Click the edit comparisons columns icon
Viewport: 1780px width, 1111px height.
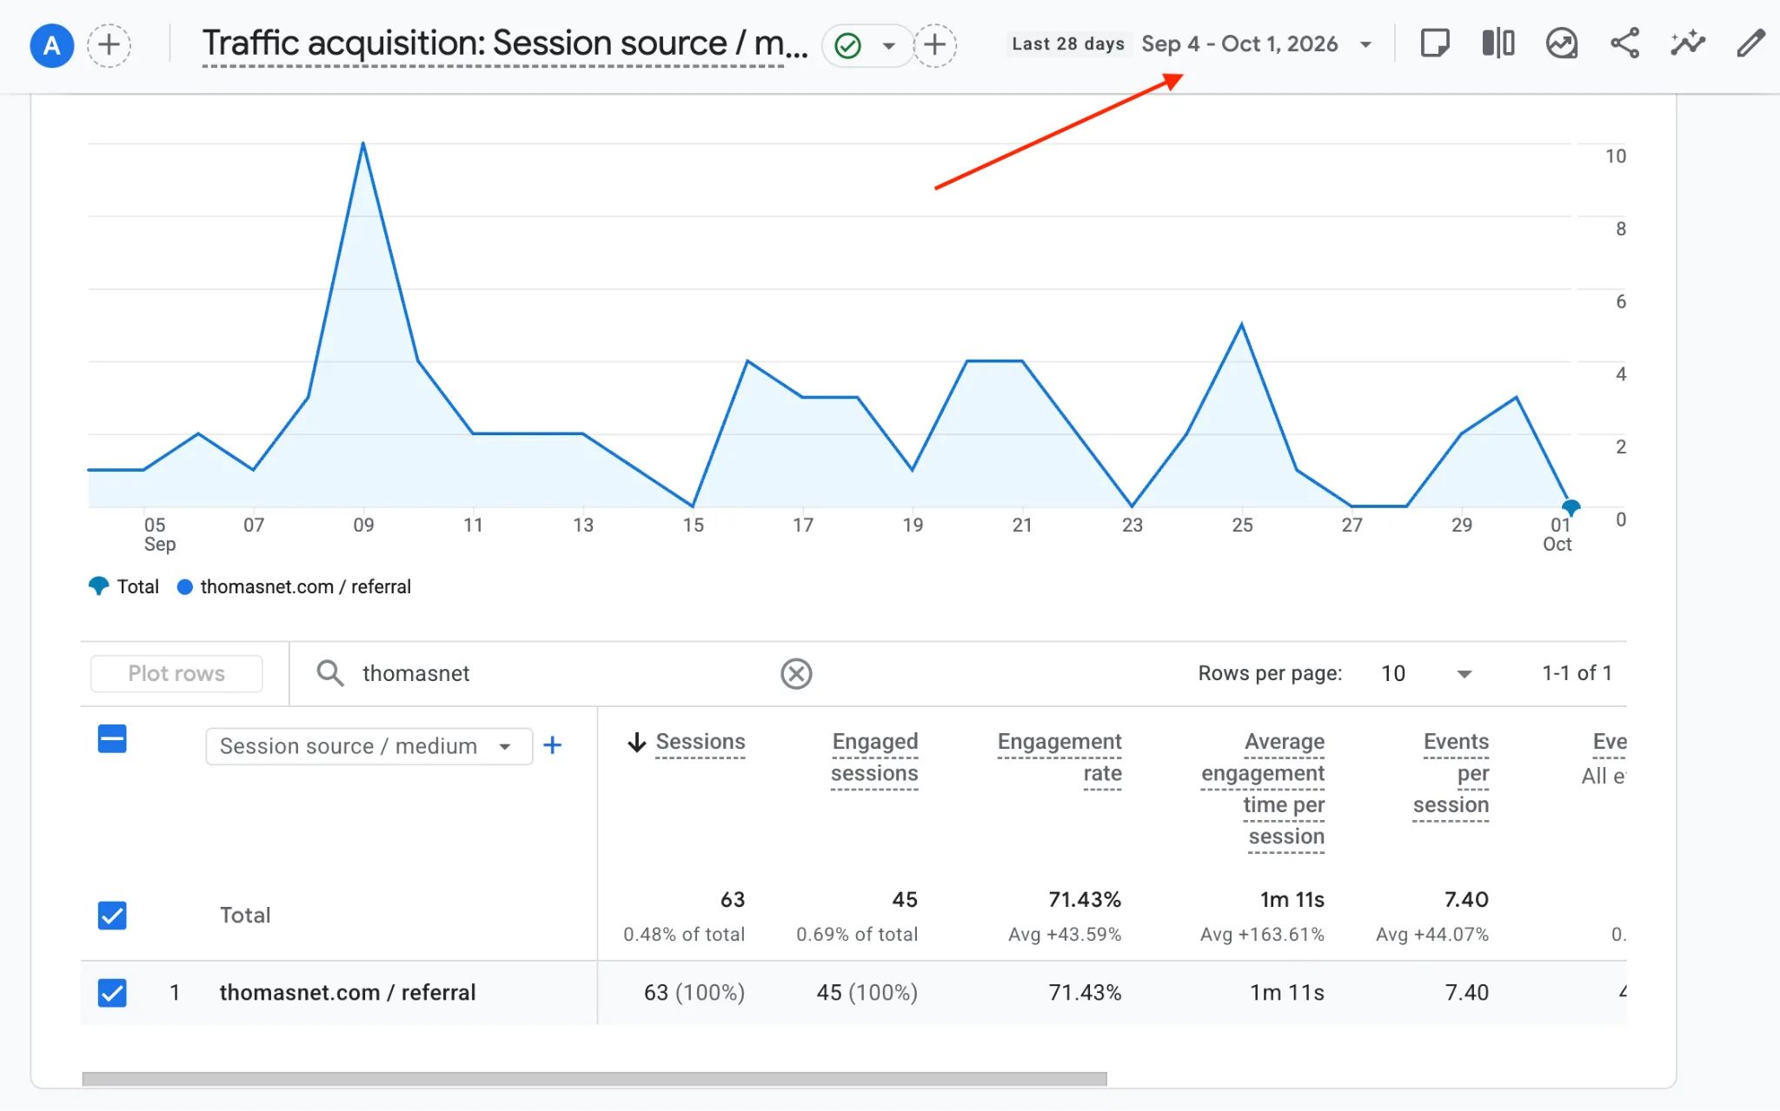[1498, 43]
